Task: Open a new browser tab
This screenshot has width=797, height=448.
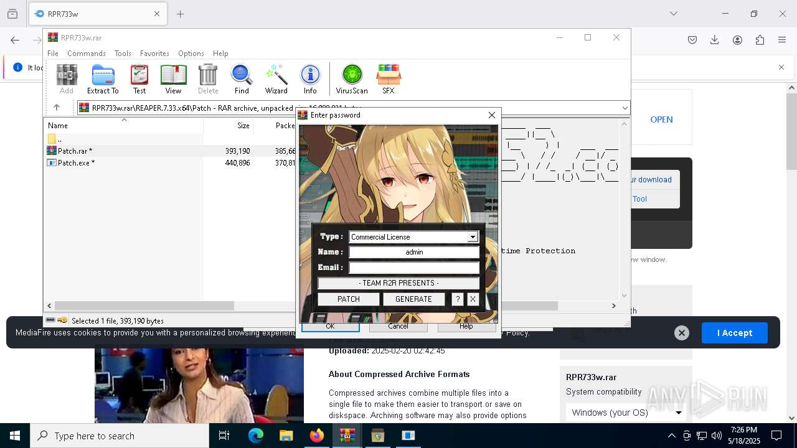Action: (x=181, y=14)
